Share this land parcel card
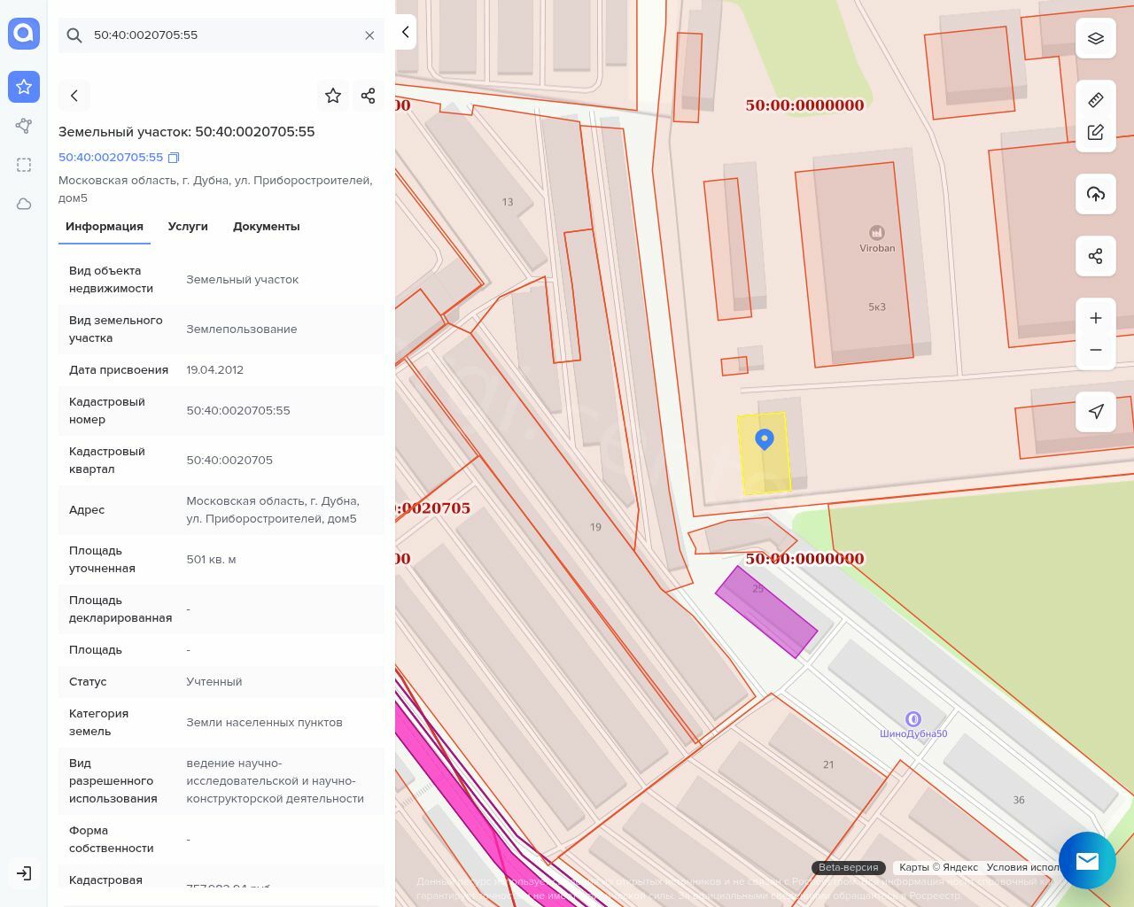1134x907 pixels. pyautogui.click(x=369, y=96)
